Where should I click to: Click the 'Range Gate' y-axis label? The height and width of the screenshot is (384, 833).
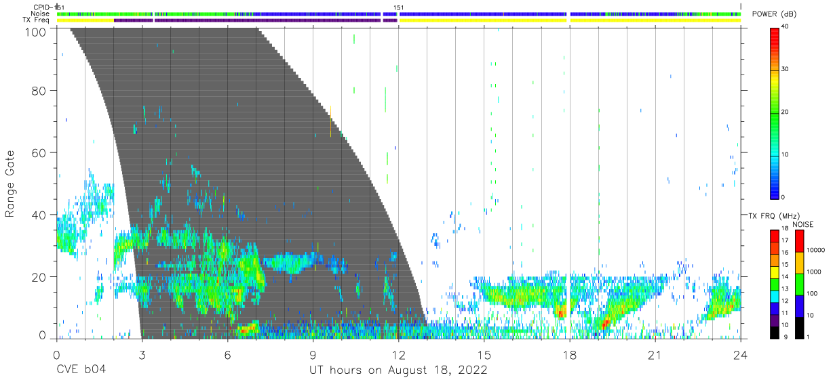[x=10, y=184]
